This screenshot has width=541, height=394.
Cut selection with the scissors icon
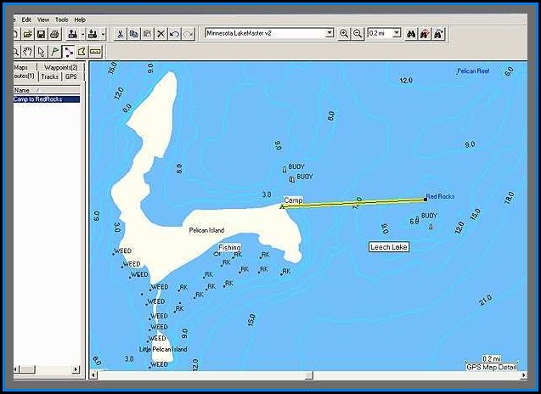pyautogui.click(x=120, y=34)
